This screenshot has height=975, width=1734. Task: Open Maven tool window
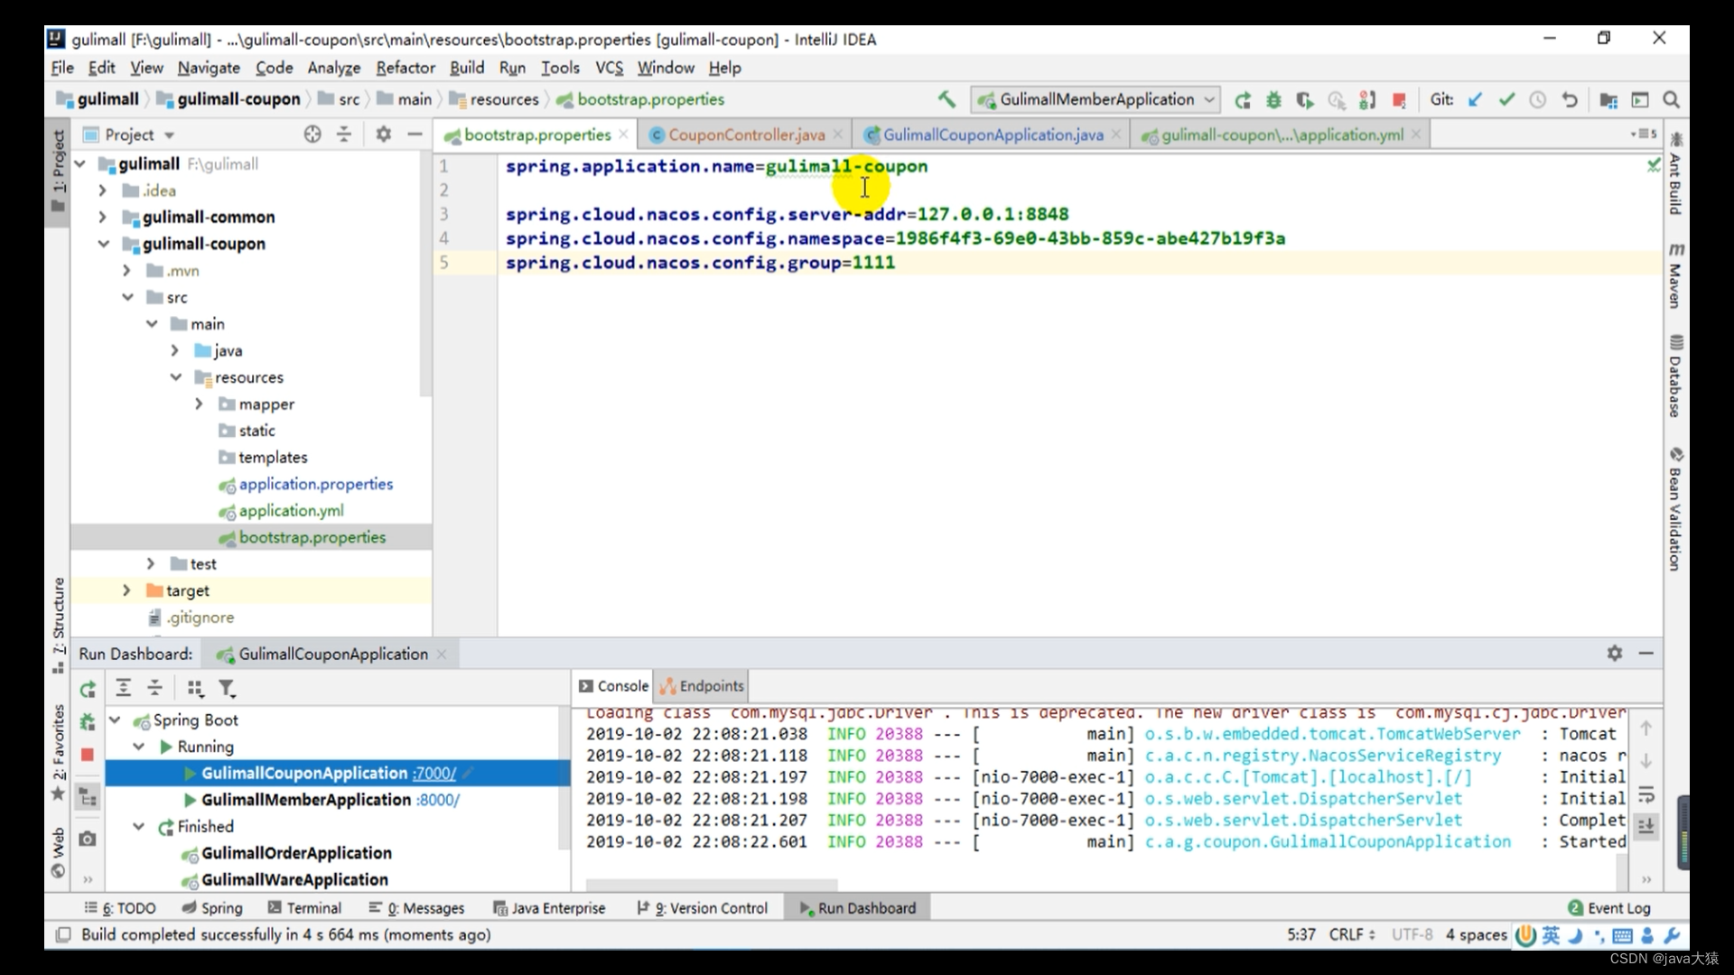coord(1675,276)
